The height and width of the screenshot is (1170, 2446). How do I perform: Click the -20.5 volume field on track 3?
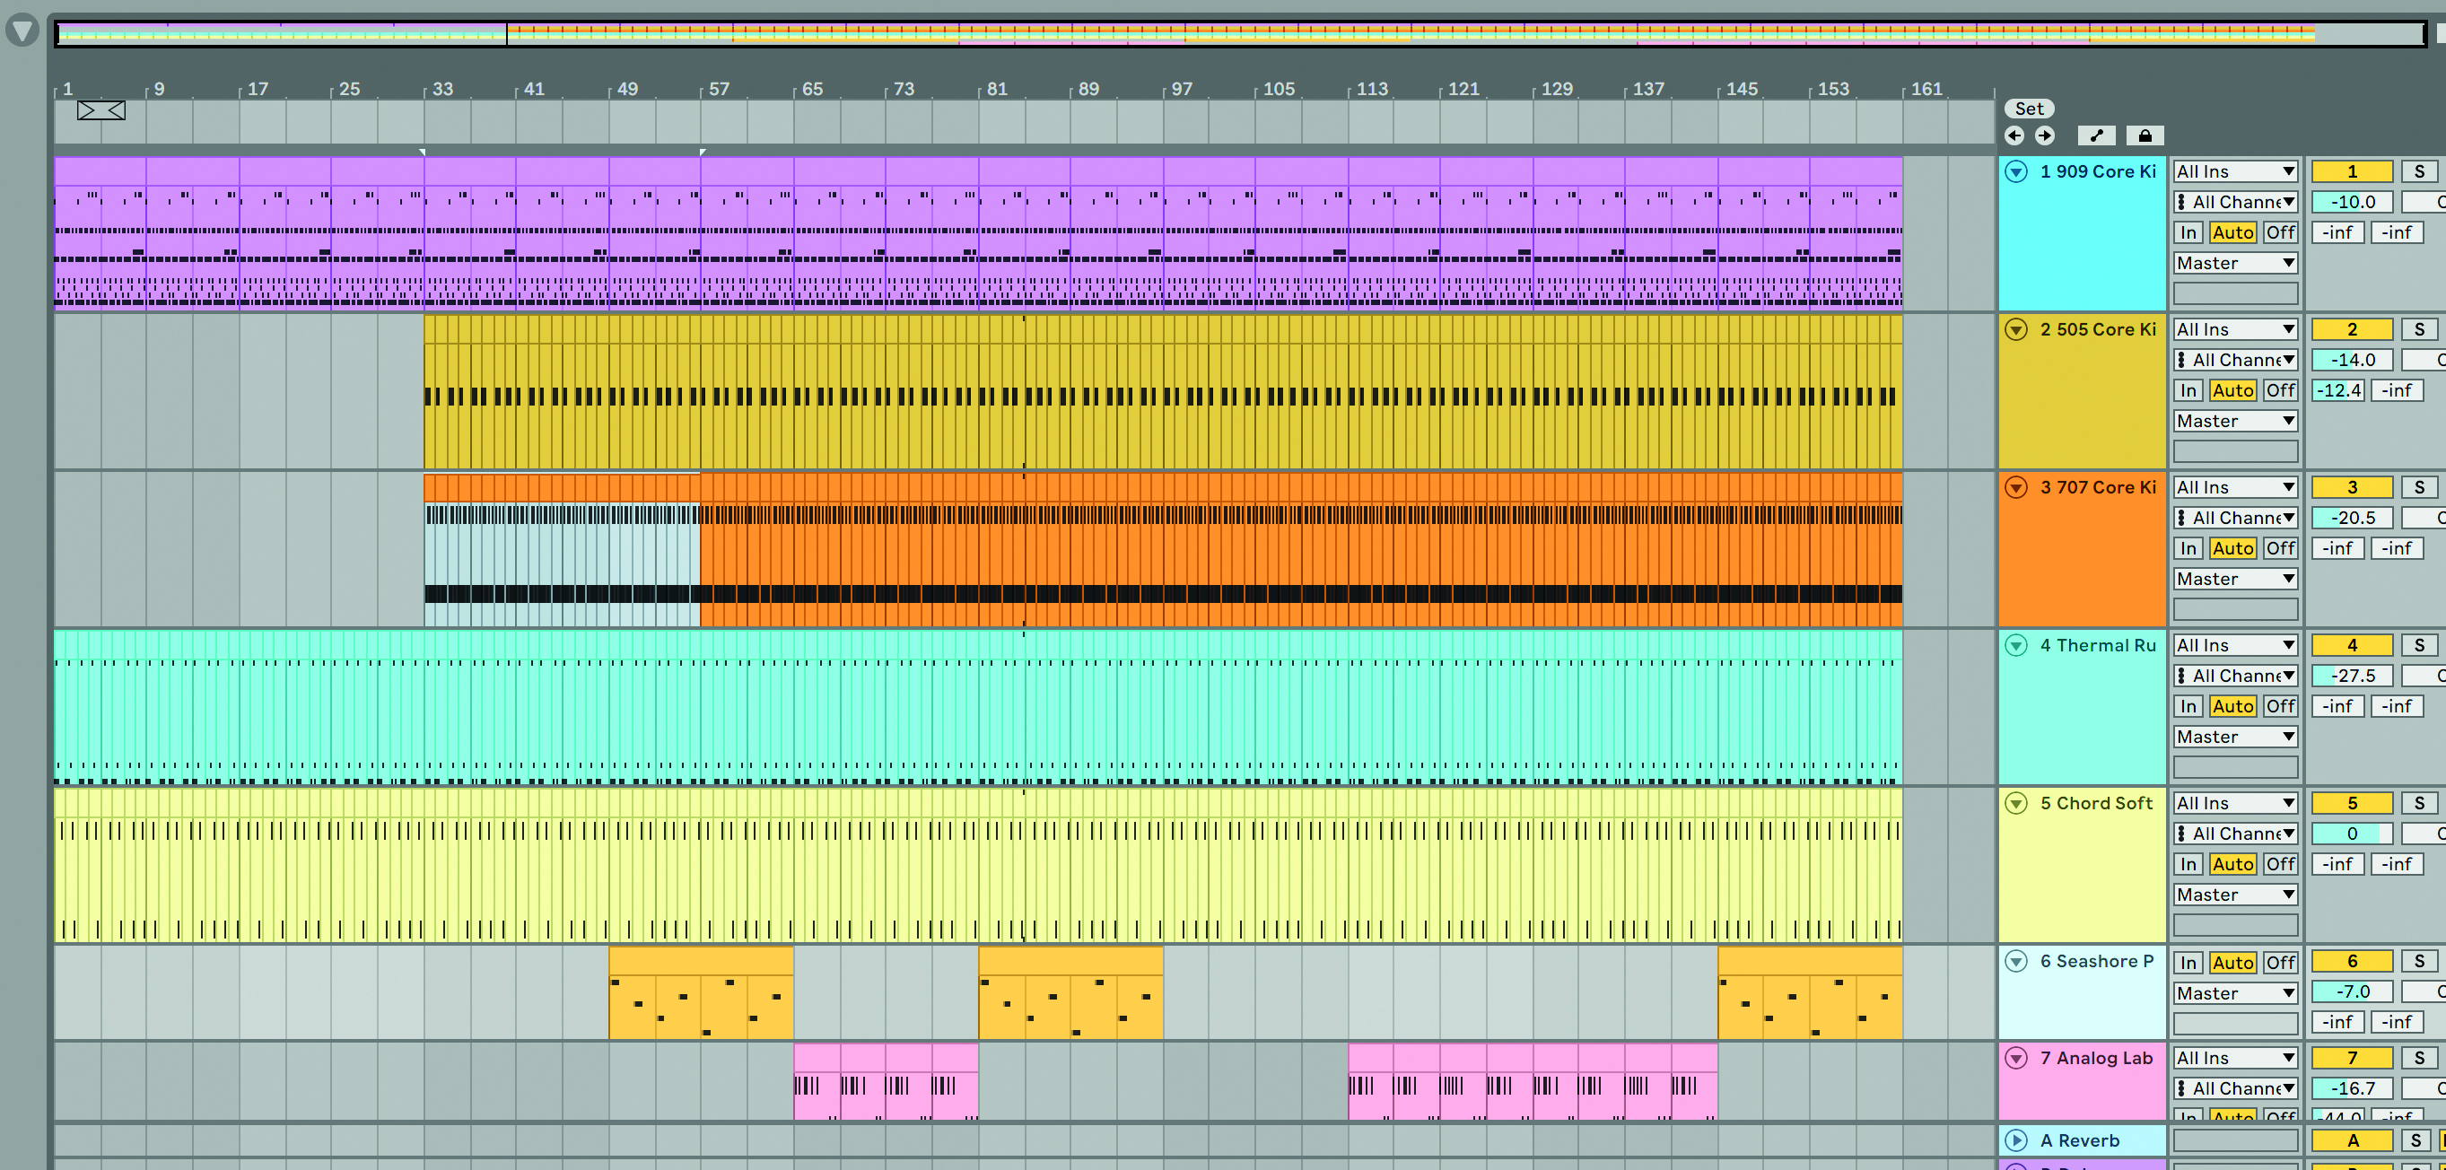click(x=2351, y=518)
